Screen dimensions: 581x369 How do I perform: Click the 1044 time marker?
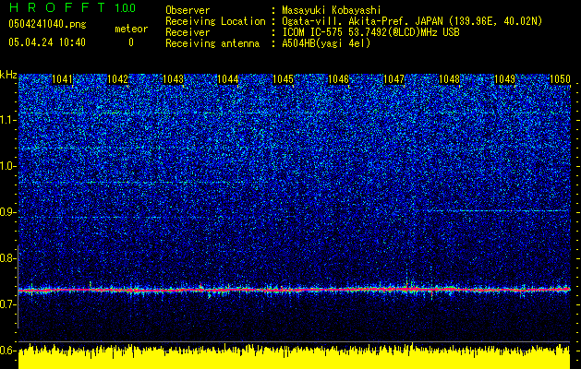pyautogui.click(x=228, y=79)
